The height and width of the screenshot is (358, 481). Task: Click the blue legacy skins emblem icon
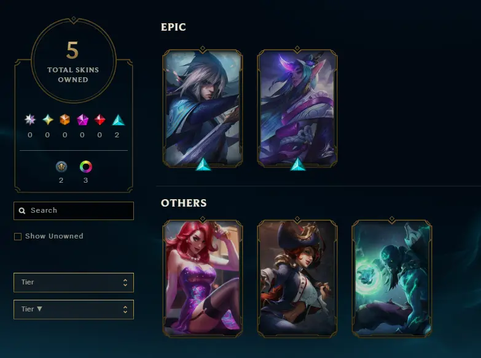click(x=61, y=167)
